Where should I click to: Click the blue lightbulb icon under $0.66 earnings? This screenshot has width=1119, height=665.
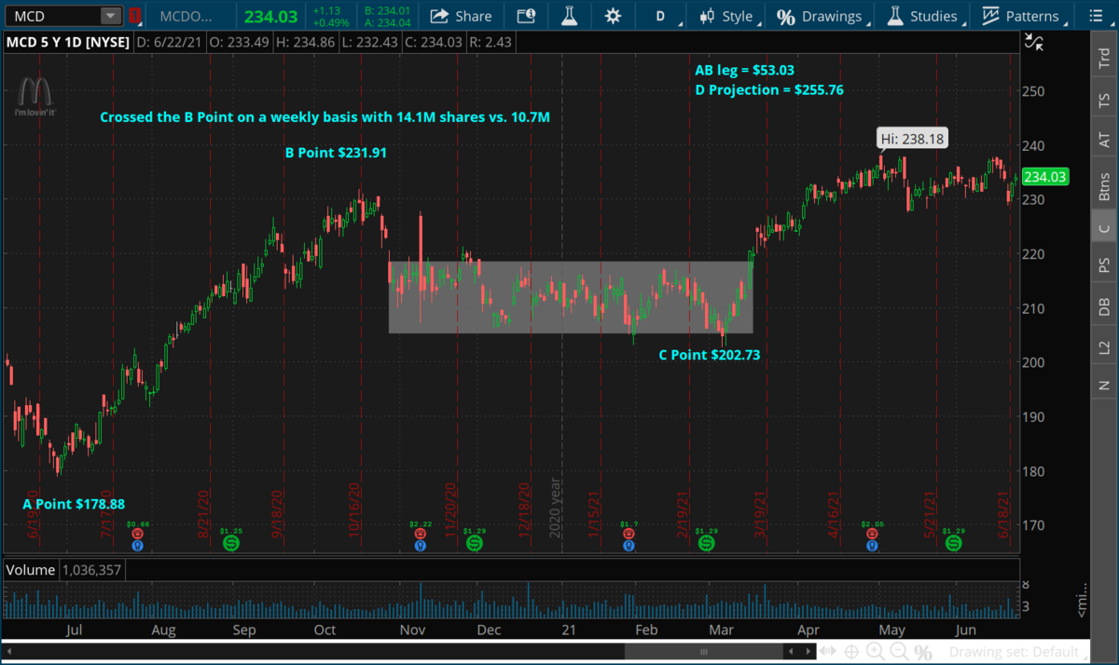point(137,544)
